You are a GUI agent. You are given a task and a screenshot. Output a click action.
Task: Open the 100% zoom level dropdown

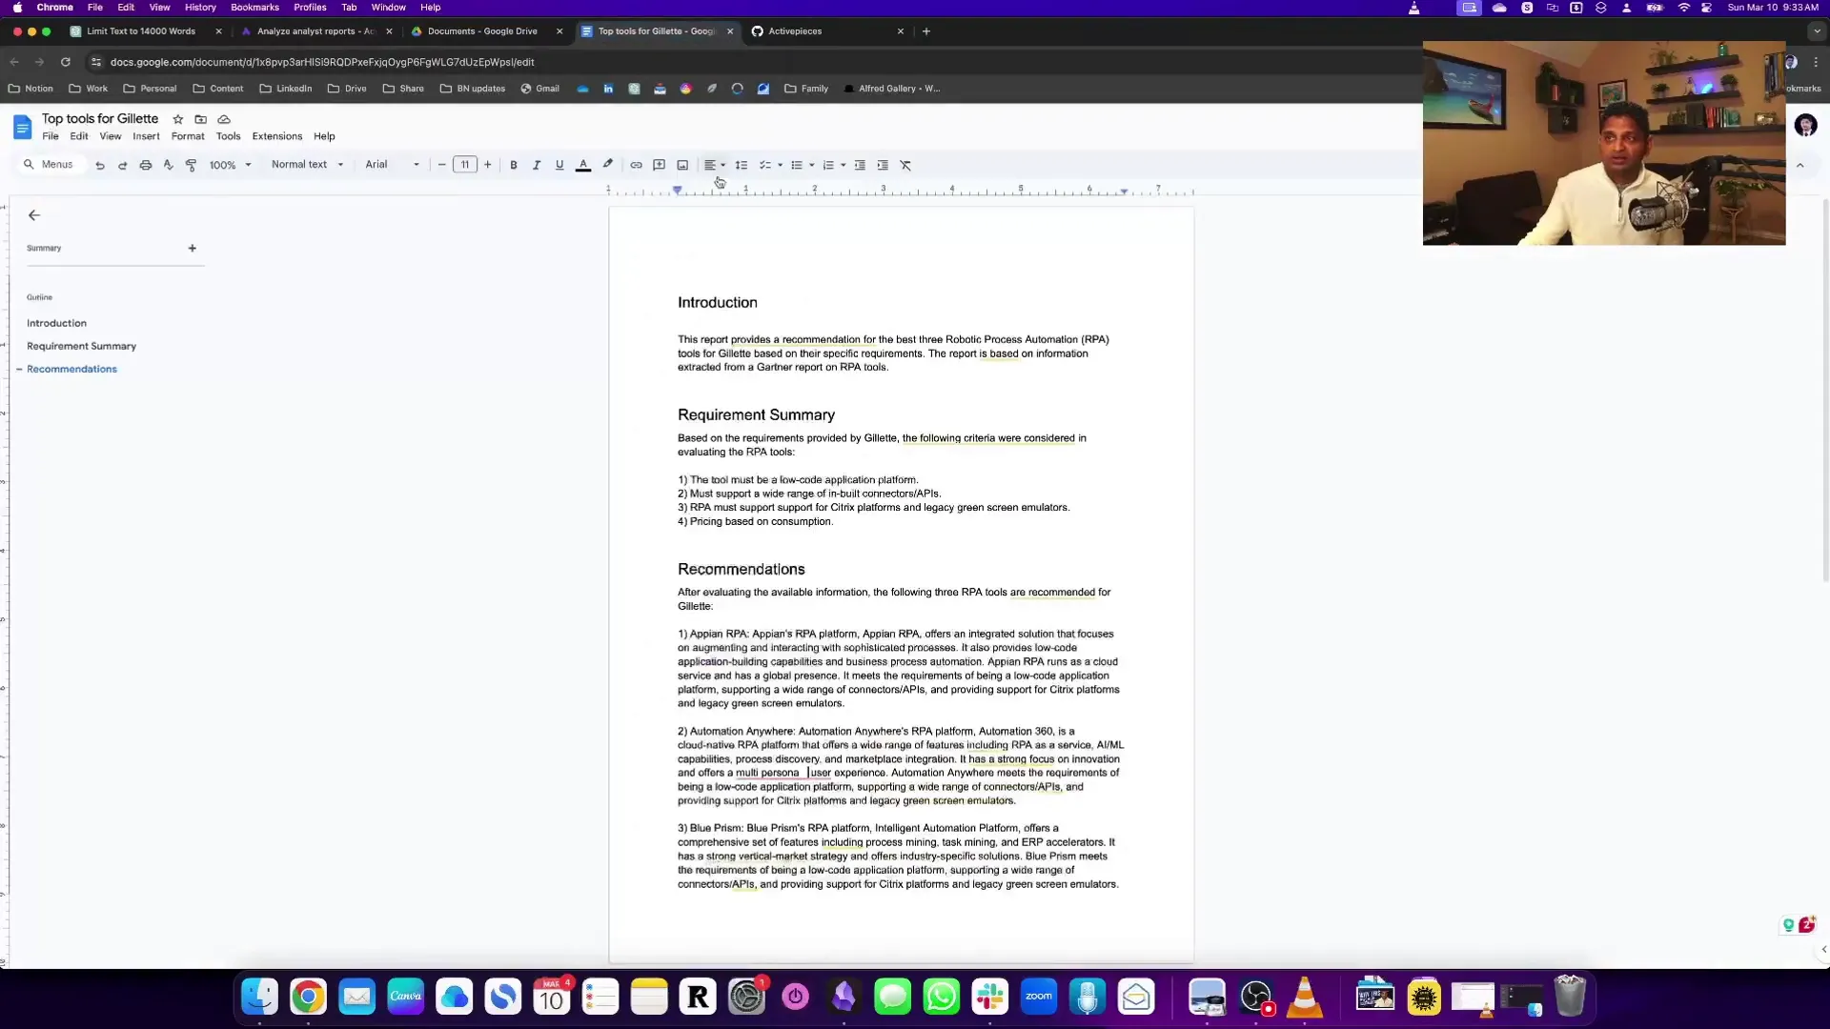point(231,165)
